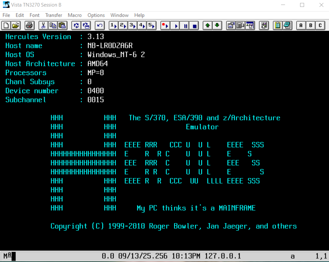Screen dimensions: 329x262
Task: Click the New session icon
Action: (x=6, y=26)
